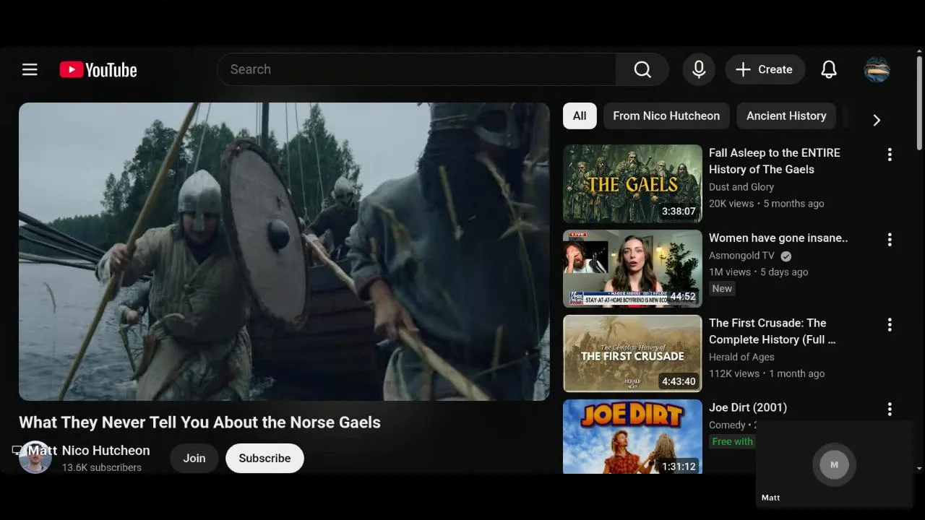
Task: Open options for Joe Dirt video
Action: point(890,409)
